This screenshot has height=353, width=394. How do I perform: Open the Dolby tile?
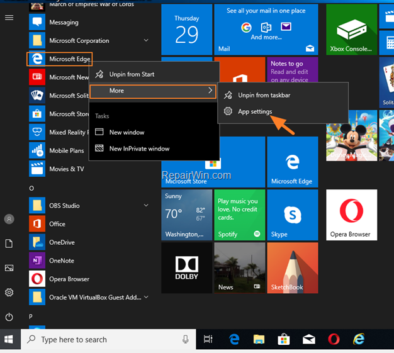click(187, 268)
